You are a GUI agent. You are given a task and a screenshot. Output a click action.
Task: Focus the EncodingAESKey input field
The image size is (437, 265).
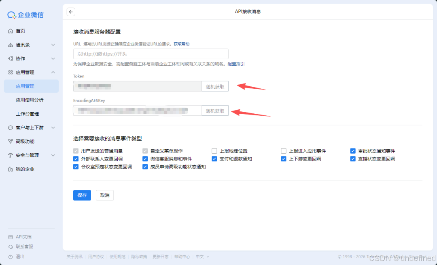pyautogui.click(x=138, y=111)
